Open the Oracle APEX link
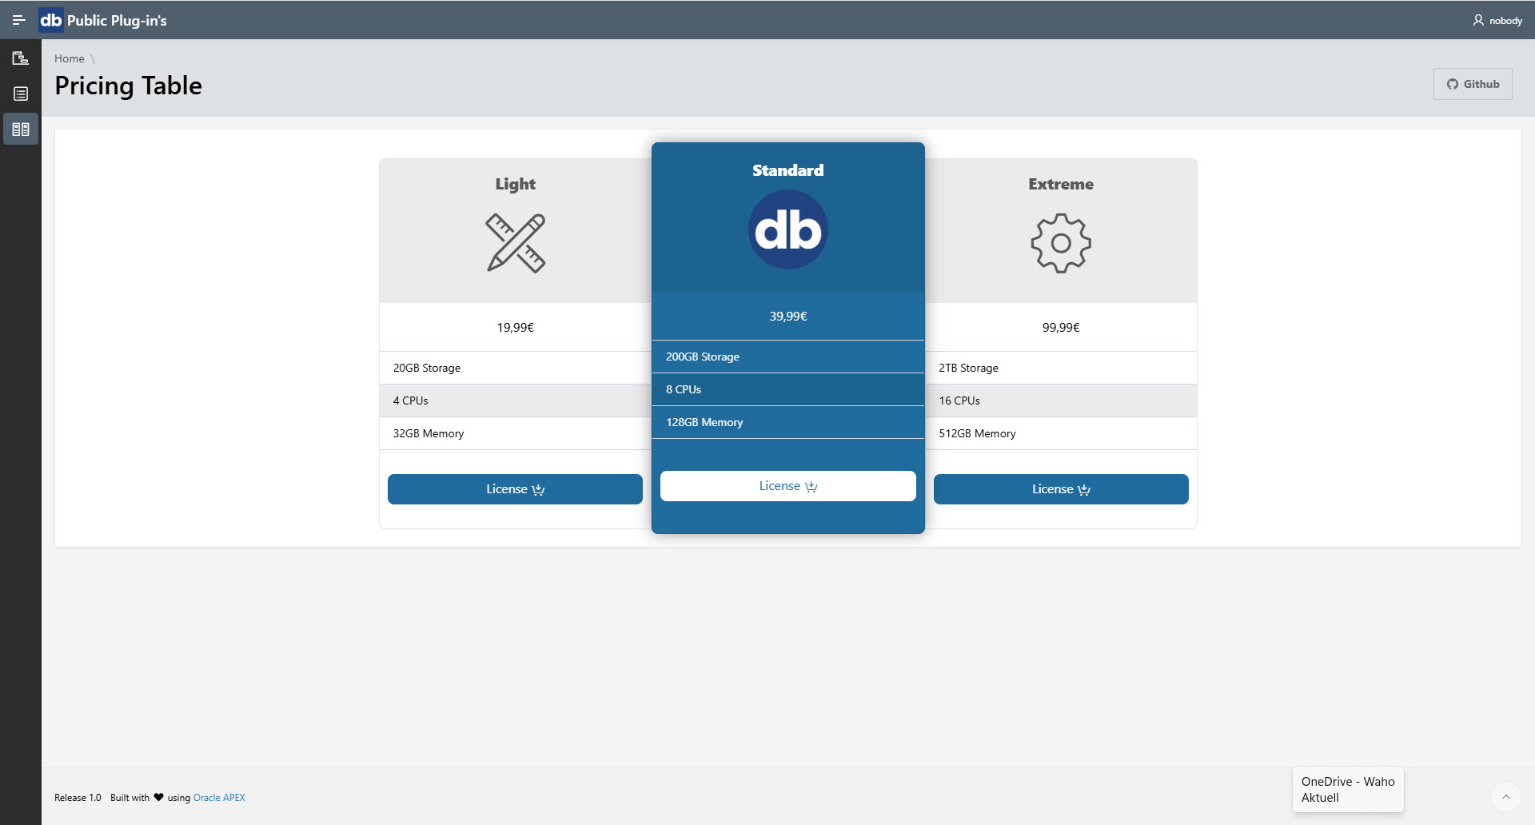Screen dimensions: 1535x825 [219, 798]
